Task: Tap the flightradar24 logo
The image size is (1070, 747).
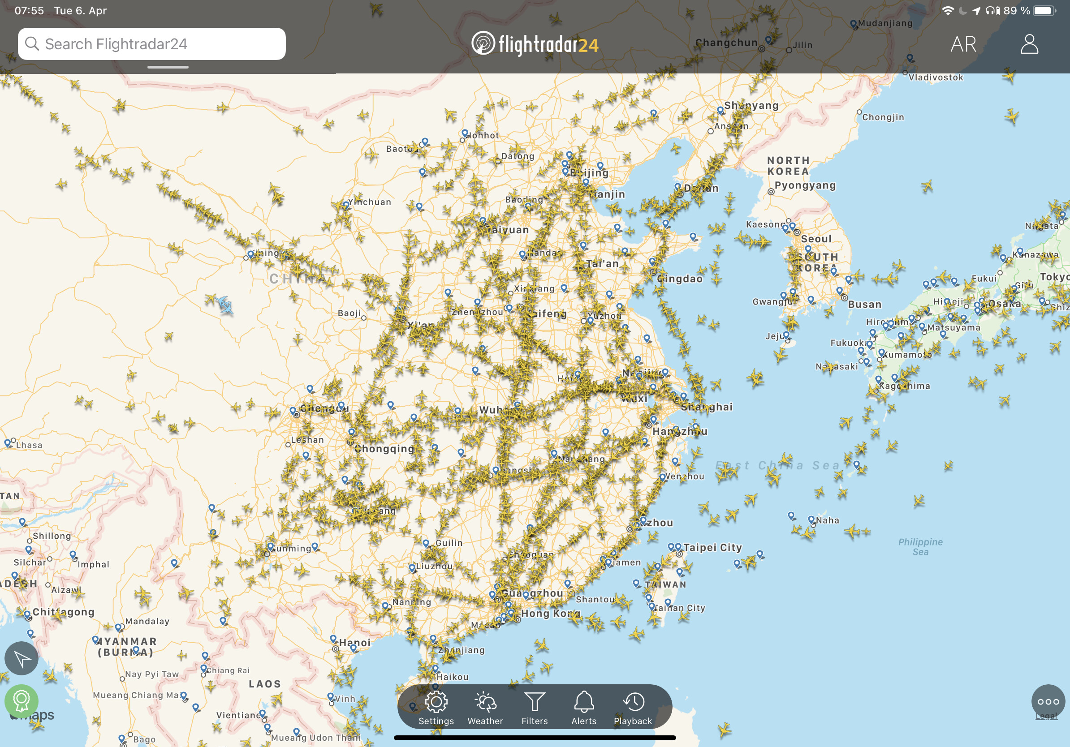Action: click(x=535, y=44)
